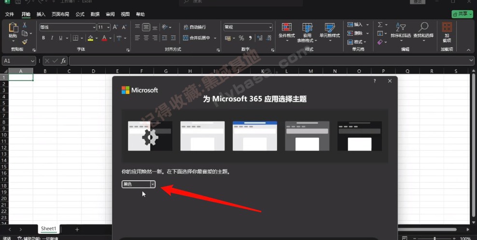Open the number format dropdown (常规)

click(270, 27)
